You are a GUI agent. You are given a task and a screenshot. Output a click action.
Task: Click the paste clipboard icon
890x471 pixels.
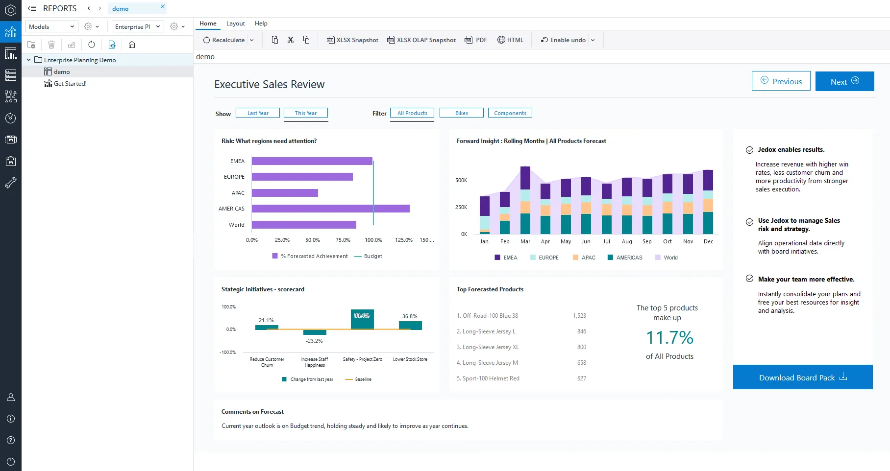[x=275, y=40]
